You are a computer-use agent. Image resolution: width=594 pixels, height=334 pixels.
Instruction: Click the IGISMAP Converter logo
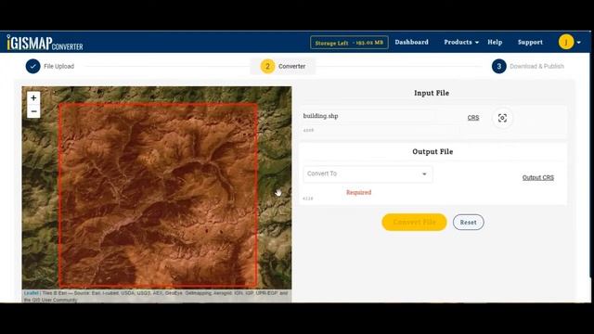pyautogui.click(x=45, y=43)
